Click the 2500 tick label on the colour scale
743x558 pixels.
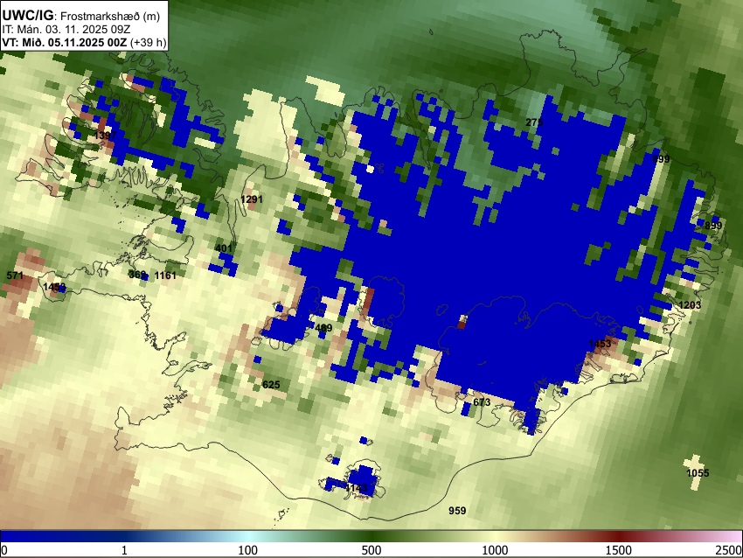[729, 550]
